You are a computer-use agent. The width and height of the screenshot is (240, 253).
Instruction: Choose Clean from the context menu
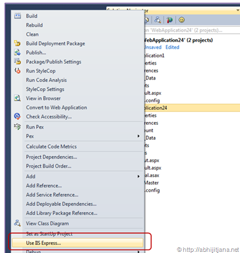(x=32, y=34)
